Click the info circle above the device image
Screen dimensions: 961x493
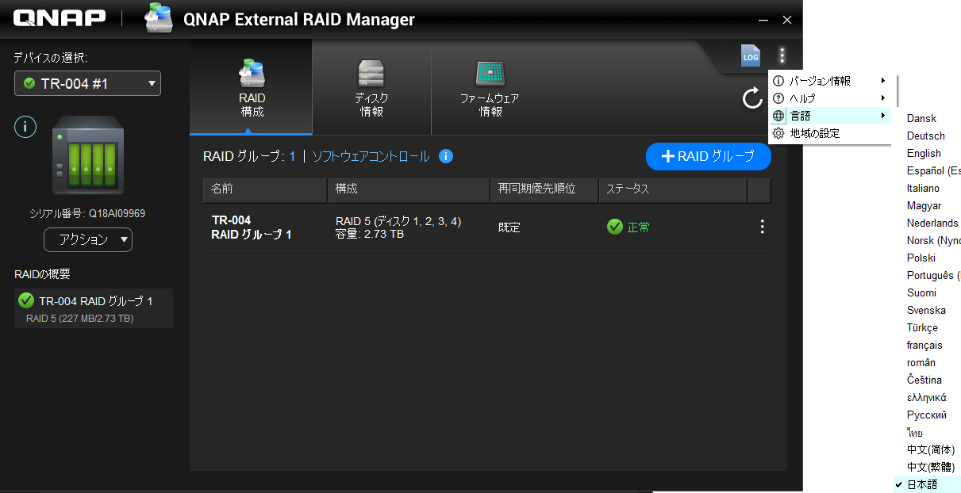(x=25, y=127)
